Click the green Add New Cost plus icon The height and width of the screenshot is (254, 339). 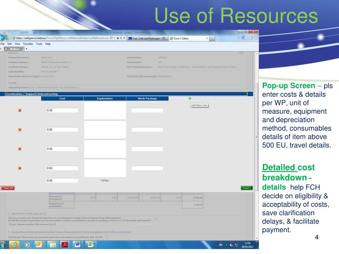[x=190, y=99]
